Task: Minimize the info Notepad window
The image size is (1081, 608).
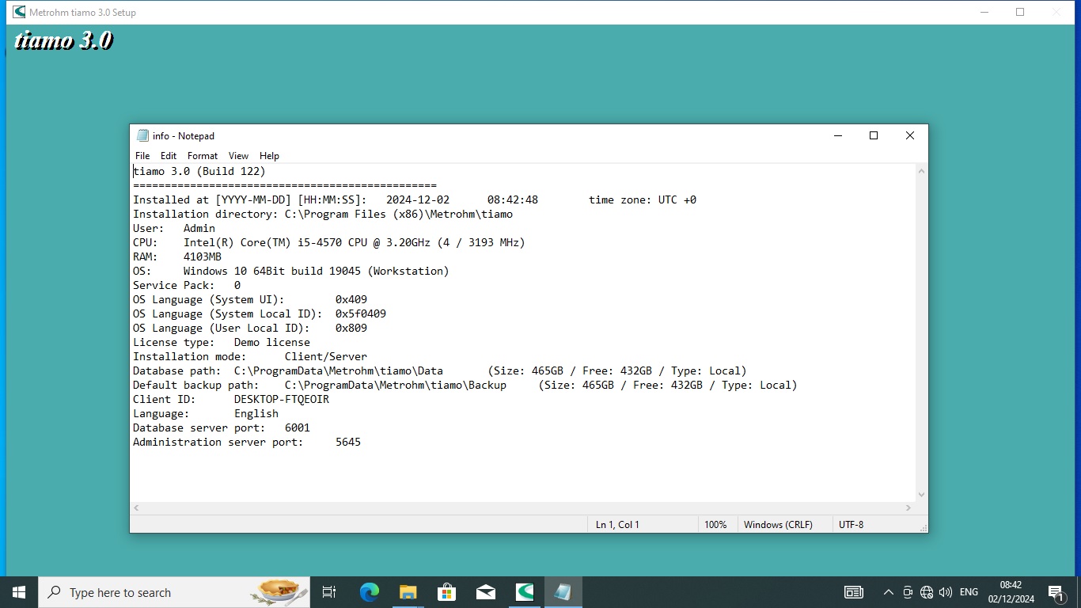Action: pos(837,135)
